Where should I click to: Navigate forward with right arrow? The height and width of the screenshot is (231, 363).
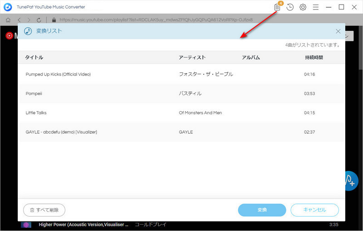click(29, 20)
